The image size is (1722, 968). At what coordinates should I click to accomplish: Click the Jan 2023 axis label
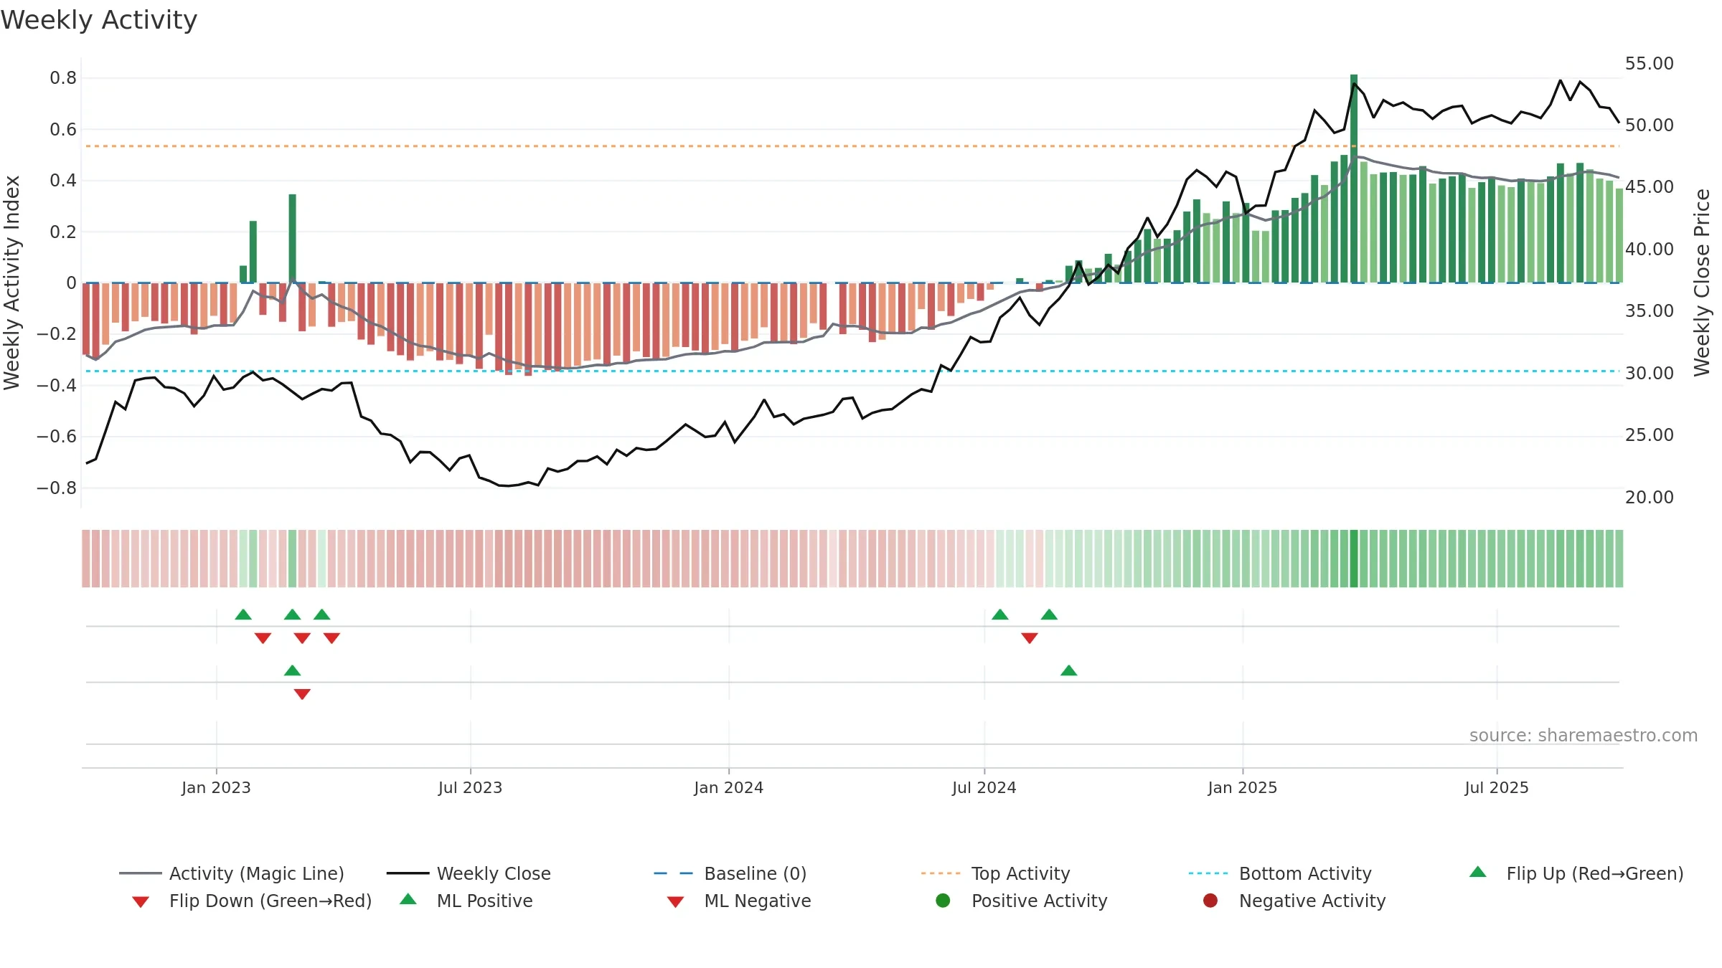pyautogui.click(x=216, y=787)
